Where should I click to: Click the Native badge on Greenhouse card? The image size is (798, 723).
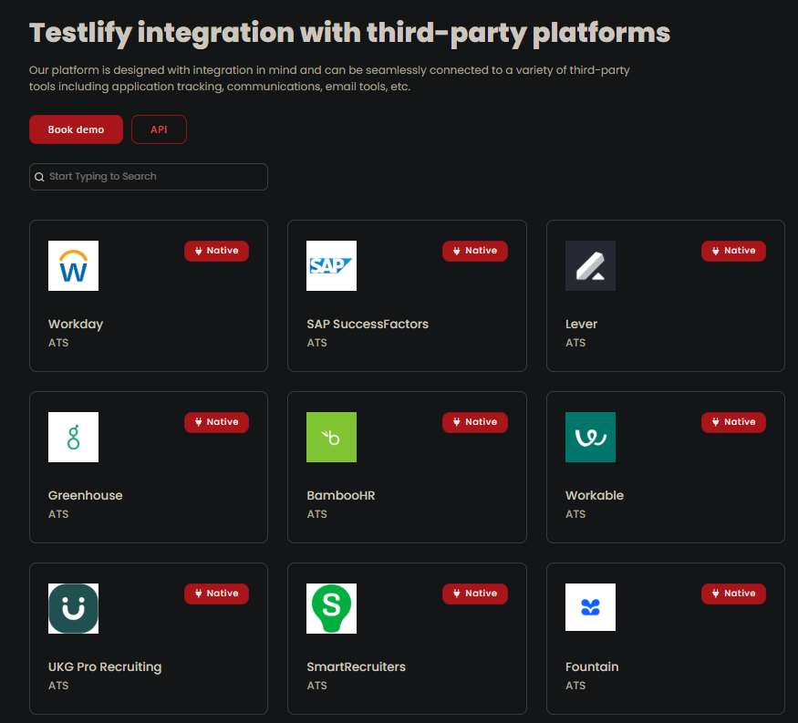[216, 422]
